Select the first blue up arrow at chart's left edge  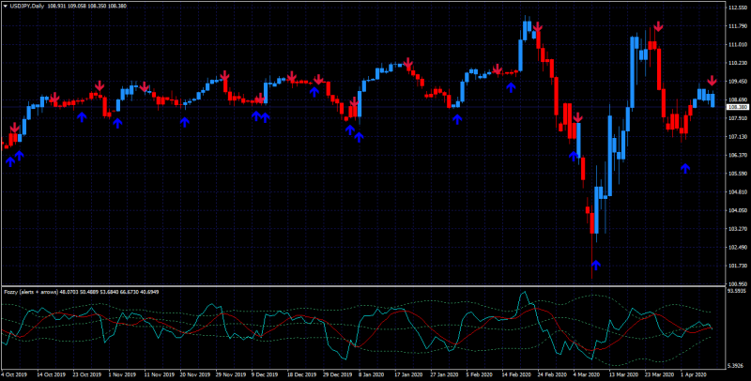pos(10,161)
